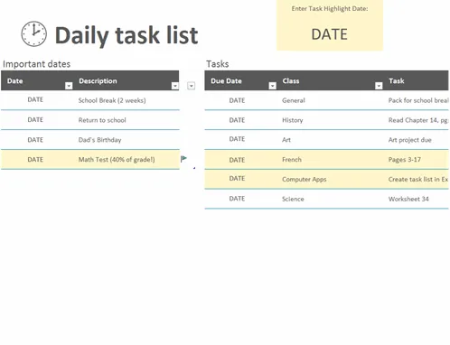The image size is (450, 345).
Task: Click the standalone filter arrow between the tables
Action: click(191, 86)
